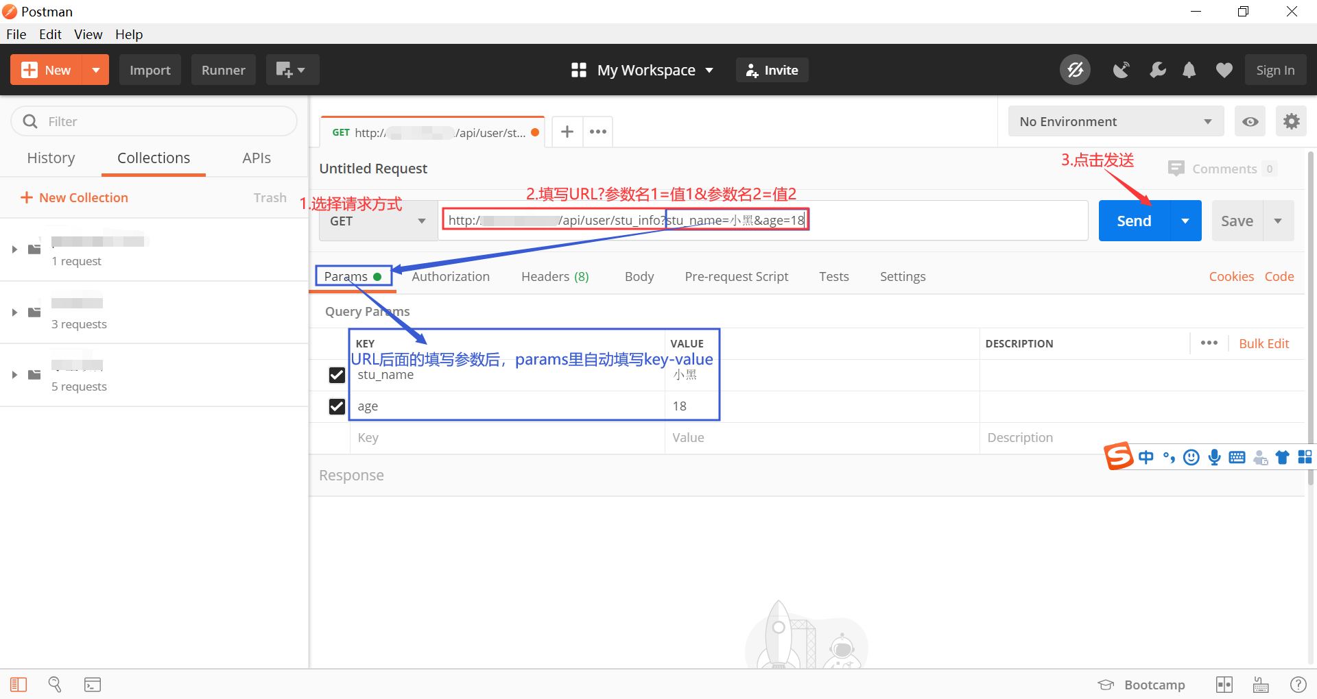
Task: Open the help question mark icon
Action: point(1298,685)
